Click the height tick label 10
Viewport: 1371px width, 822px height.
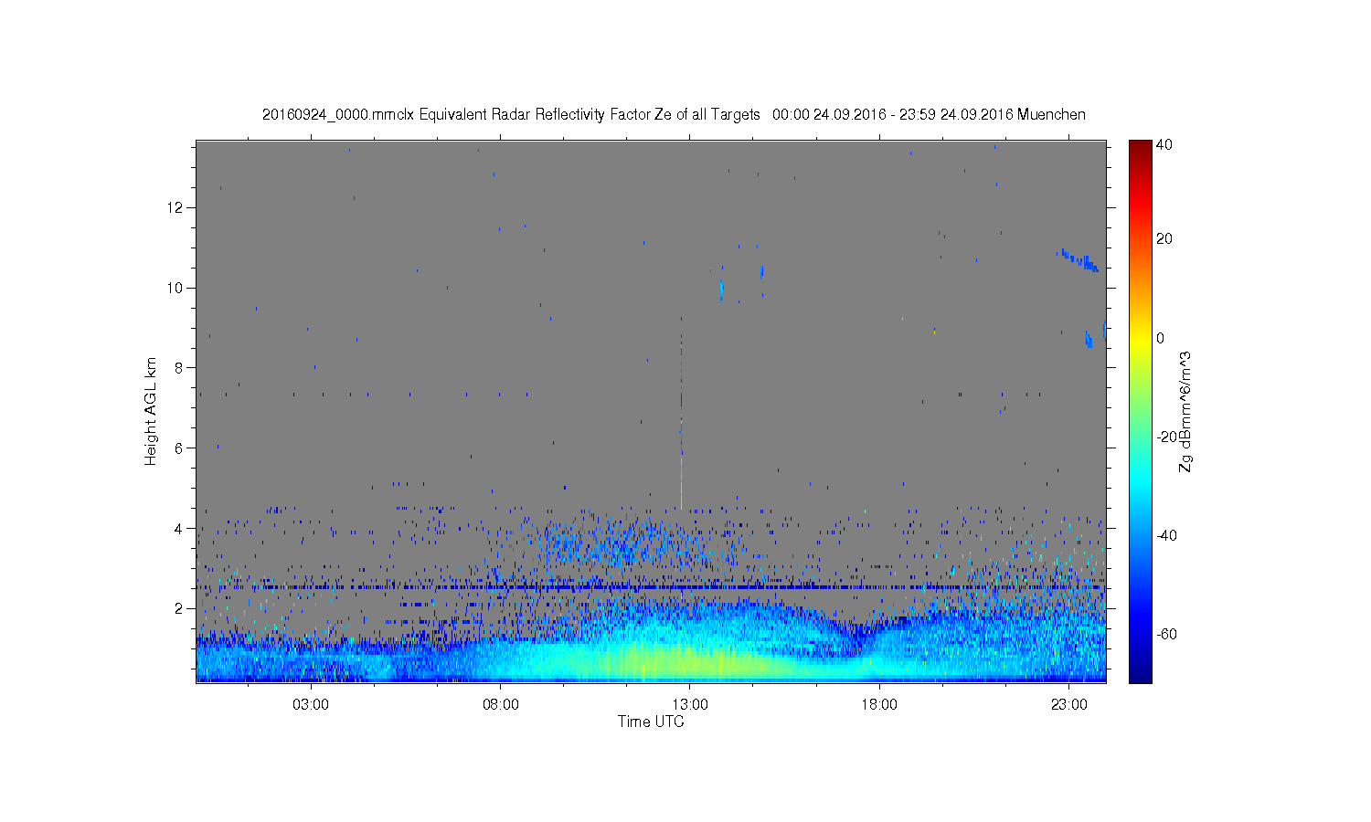point(175,288)
